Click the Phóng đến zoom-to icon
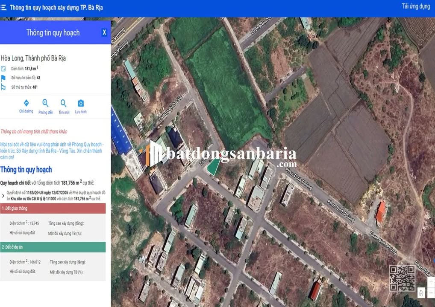Viewport: 435px width, 307px height. pyautogui.click(x=45, y=103)
